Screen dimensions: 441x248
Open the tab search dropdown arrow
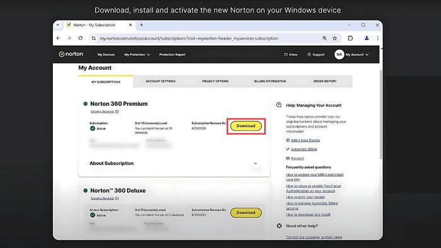(x=58, y=25)
